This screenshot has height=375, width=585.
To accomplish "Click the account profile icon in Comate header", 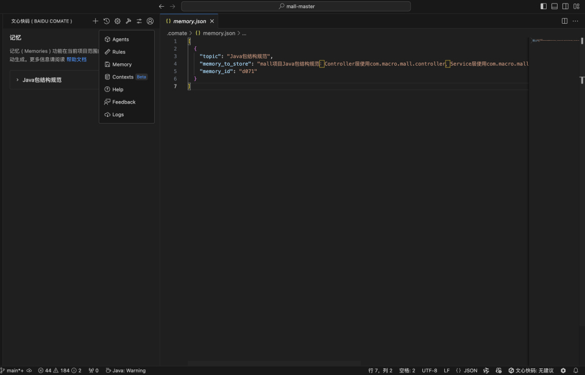I will pos(150,21).
